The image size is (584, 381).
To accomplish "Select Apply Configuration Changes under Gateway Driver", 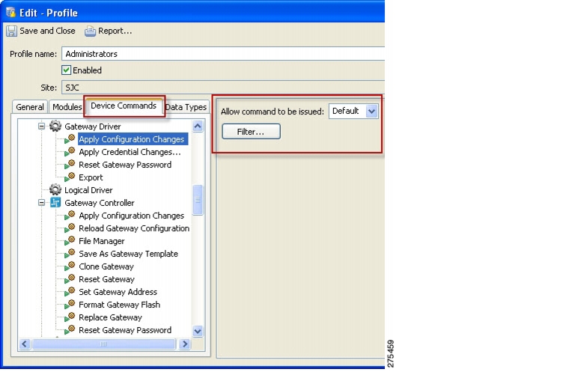I will pos(132,139).
